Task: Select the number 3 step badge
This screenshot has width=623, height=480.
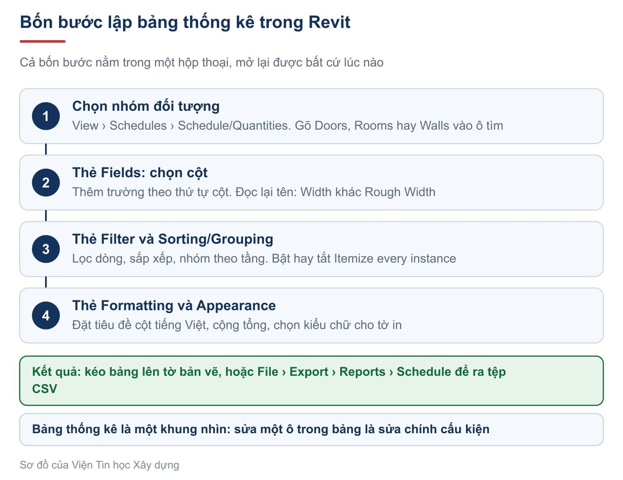Action: pos(46,249)
